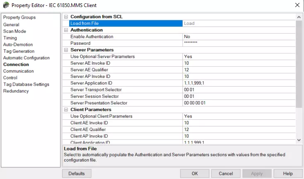Click the scroll down arrow of properties list
304x179 pixels.
[x=299, y=140]
